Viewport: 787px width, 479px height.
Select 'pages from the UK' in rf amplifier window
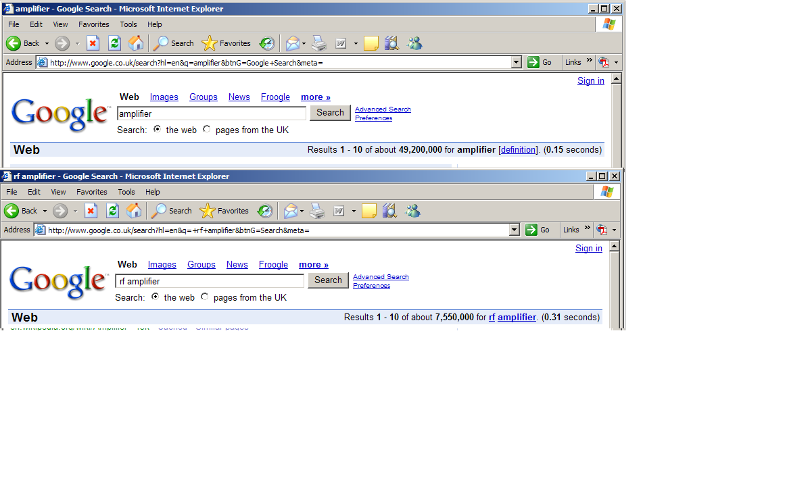coord(204,297)
